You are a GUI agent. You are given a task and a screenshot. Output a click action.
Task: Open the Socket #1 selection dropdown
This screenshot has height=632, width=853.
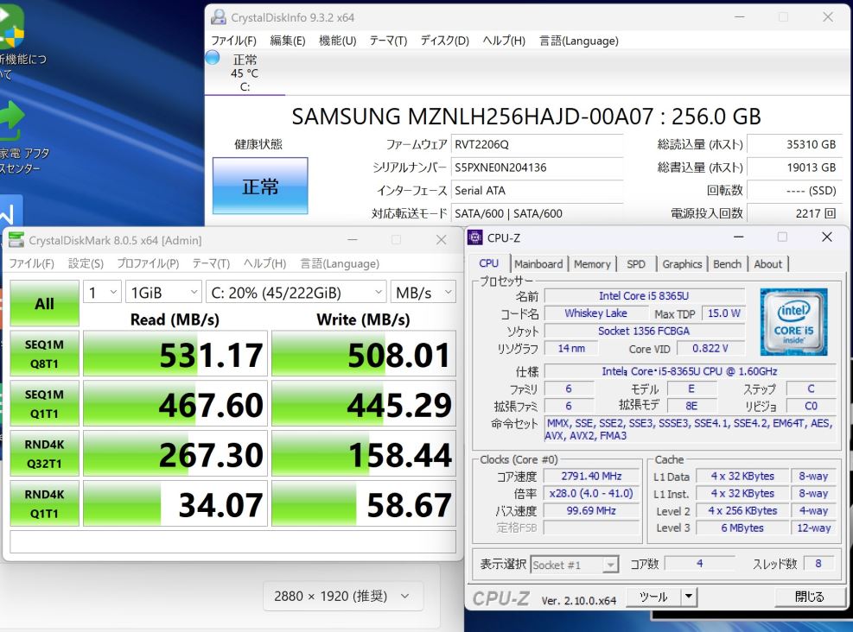[x=575, y=566]
